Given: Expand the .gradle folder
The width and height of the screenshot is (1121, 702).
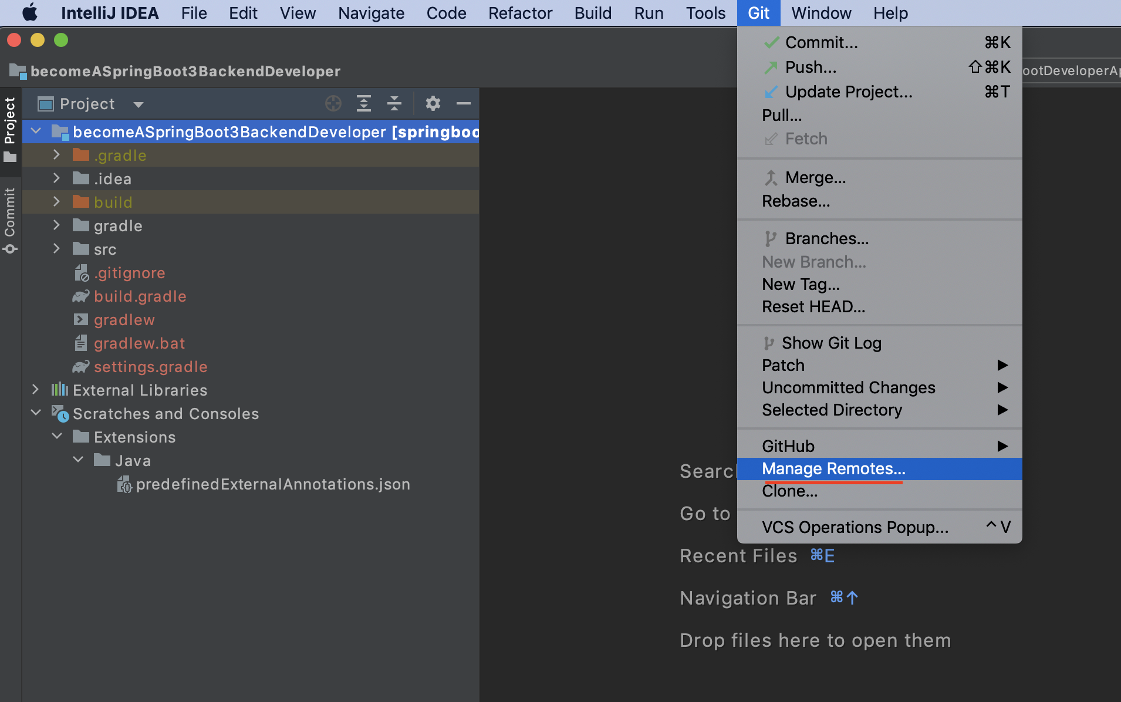Looking at the screenshot, I should tap(56, 154).
